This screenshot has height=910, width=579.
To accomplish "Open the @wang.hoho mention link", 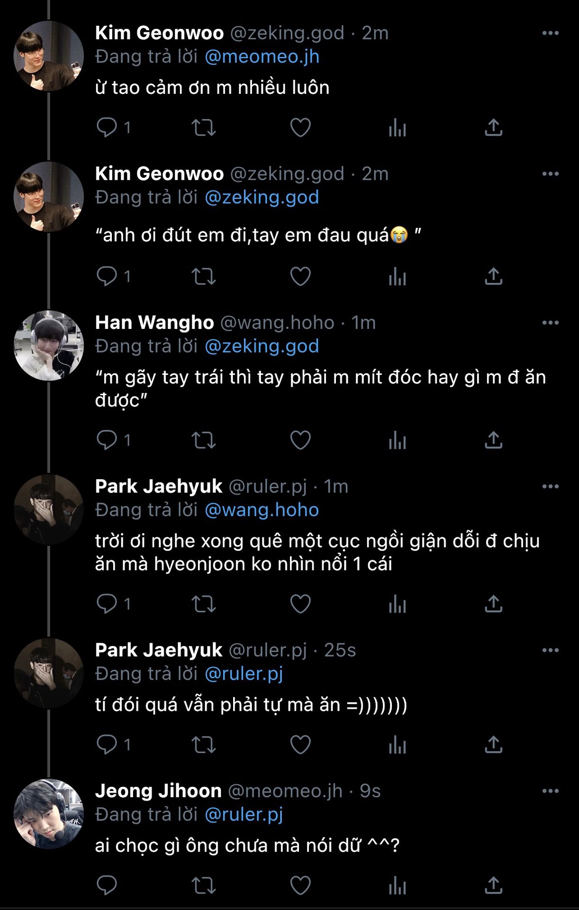I will (262, 510).
